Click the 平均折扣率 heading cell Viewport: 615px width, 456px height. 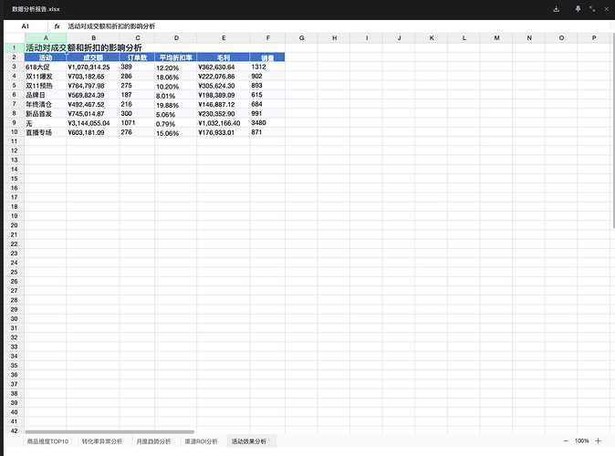176,57
